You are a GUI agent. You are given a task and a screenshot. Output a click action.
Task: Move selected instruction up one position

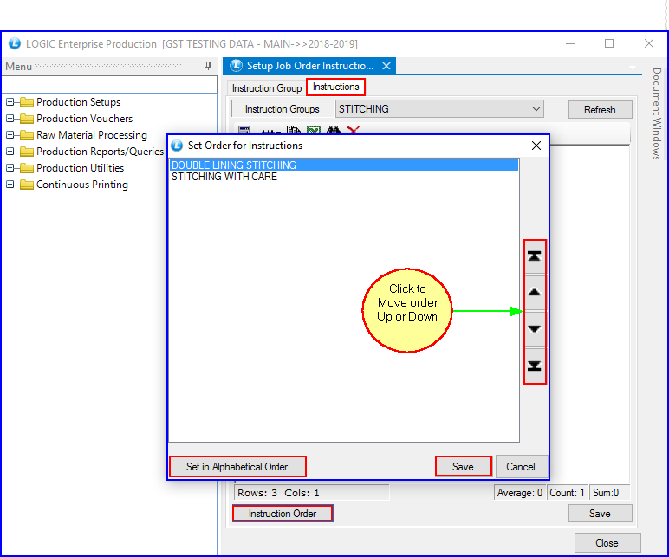(x=535, y=293)
